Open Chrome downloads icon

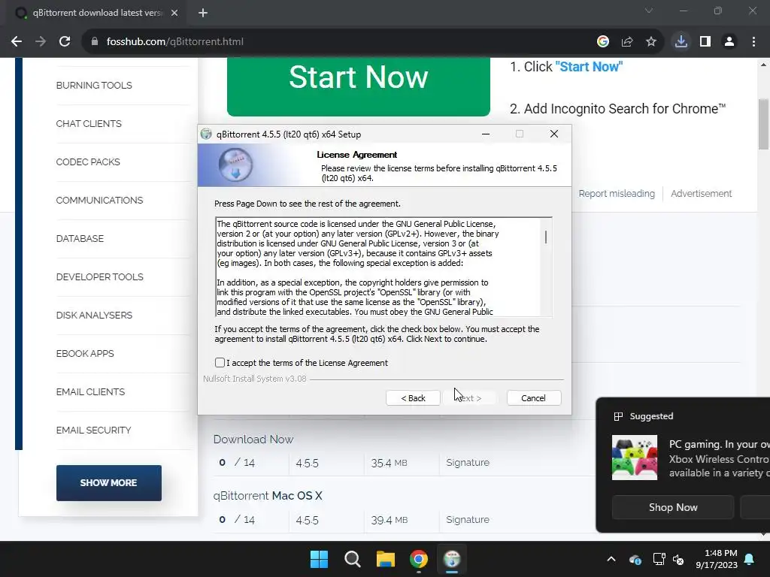click(x=681, y=42)
